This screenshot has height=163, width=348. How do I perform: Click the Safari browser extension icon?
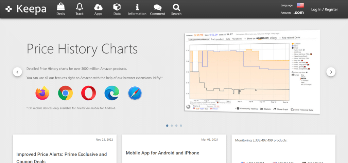pos(135,93)
